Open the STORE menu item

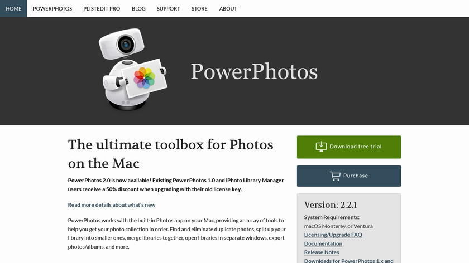click(199, 9)
